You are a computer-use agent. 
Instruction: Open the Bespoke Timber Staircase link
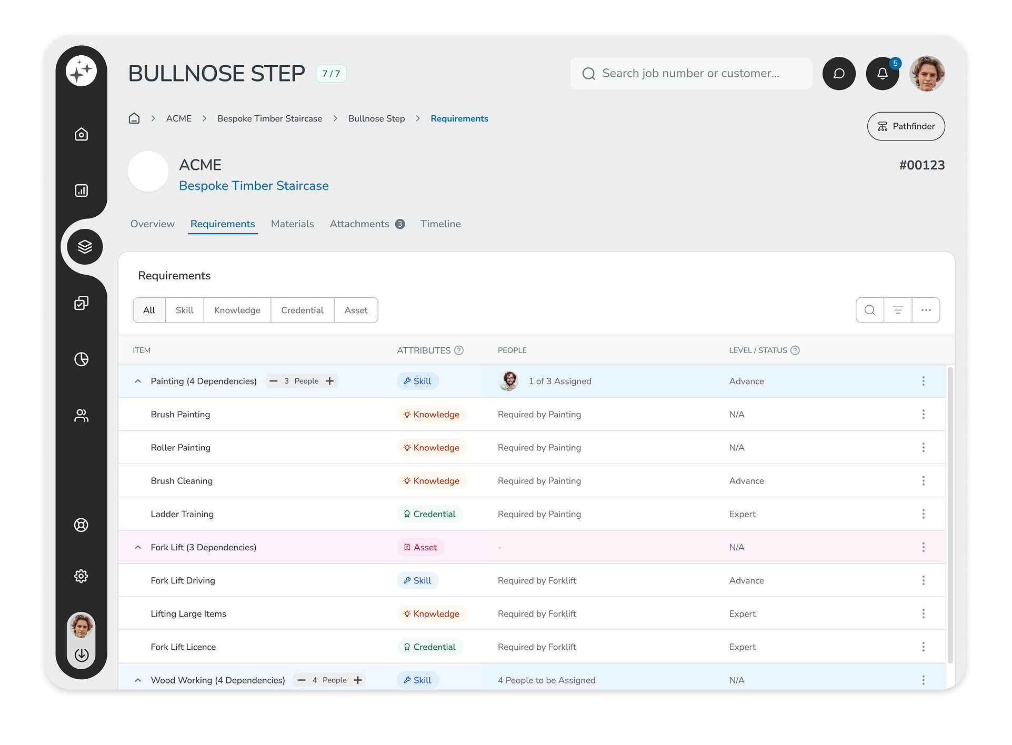click(x=254, y=186)
